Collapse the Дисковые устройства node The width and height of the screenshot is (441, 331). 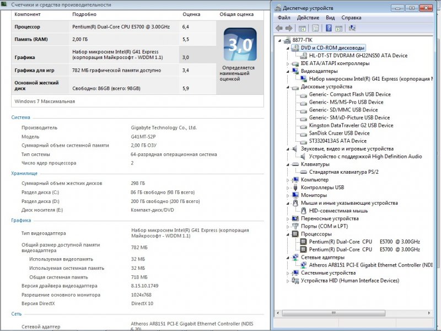pyautogui.click(x=288, y=87)
